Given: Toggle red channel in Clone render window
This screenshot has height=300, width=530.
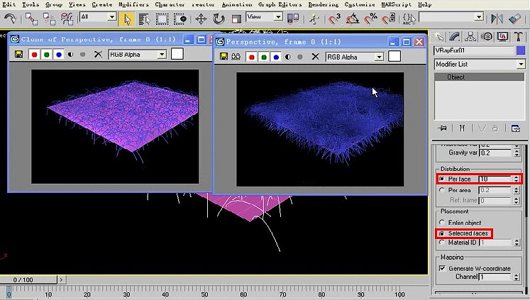Looking at the screenshot, I should 33,54.
